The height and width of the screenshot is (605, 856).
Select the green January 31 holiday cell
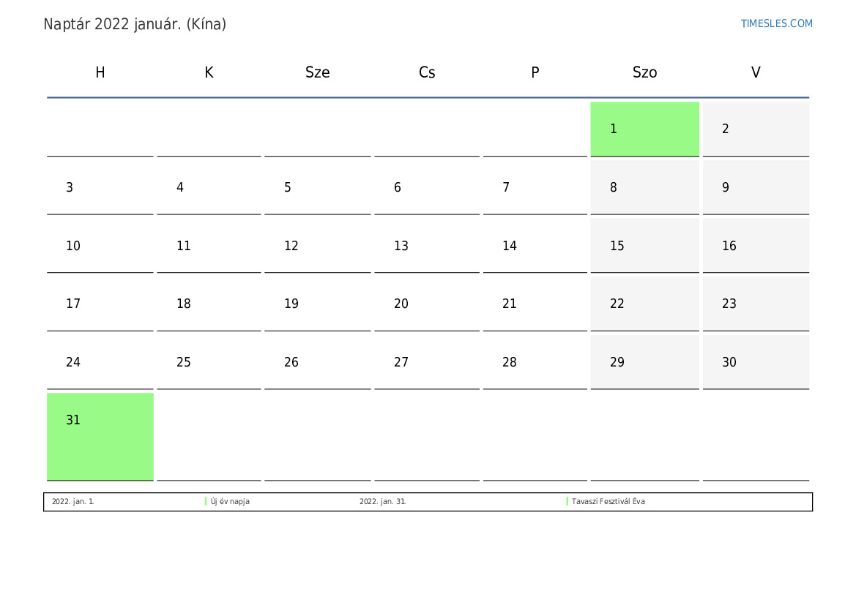[100, 436]
